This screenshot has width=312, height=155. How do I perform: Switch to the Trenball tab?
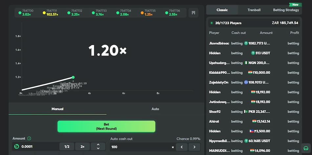[254, 10]
